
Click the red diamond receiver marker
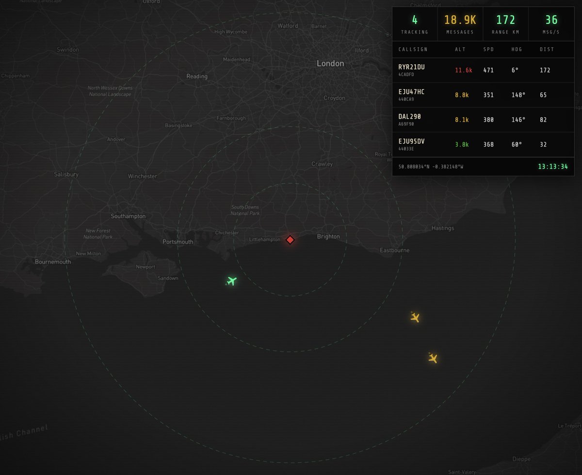click(x=290, y=239)
